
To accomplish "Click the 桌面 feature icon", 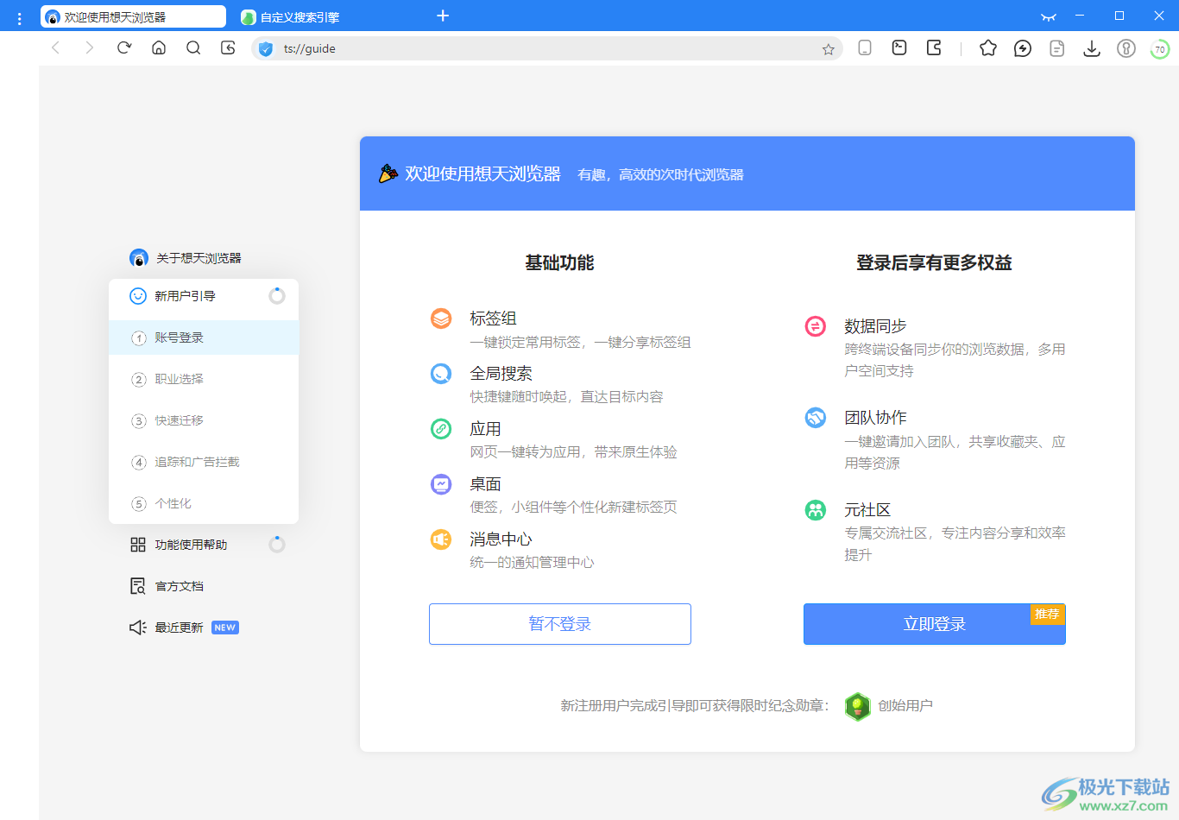I will (441, 483).
